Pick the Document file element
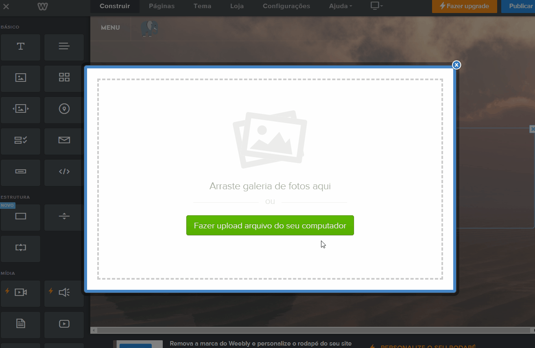 click(21, 325)
